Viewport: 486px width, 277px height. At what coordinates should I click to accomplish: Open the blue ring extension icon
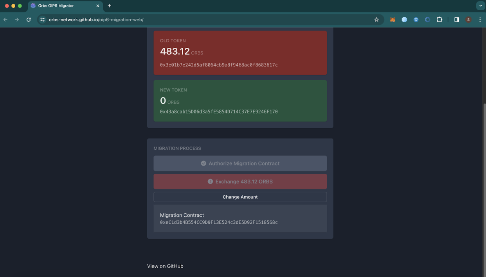(427, 20)
